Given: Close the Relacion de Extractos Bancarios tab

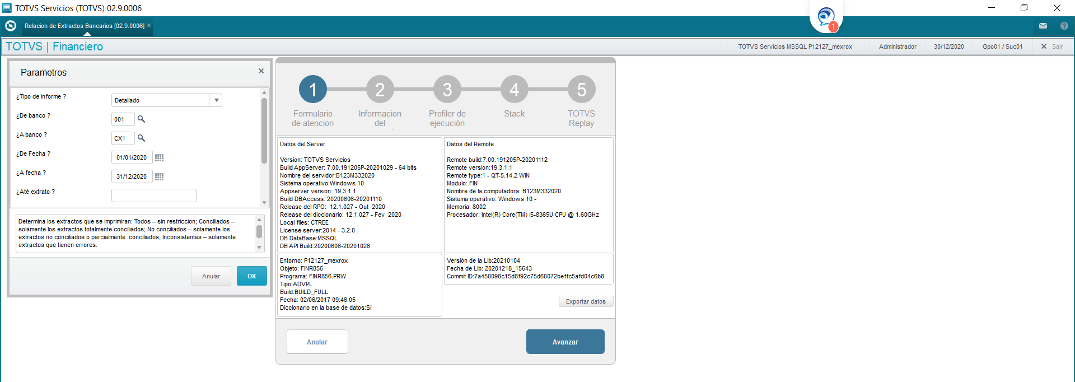Looking at the screenshot, I should (149, 25).
